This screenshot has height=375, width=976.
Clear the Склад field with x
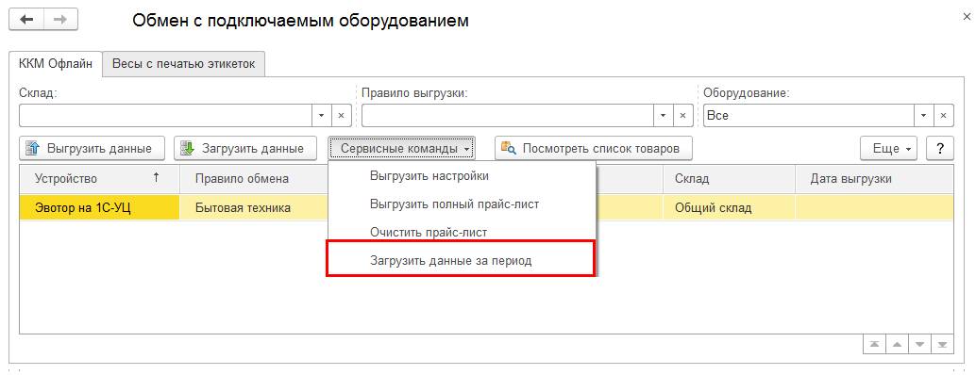pyautogui.click(x=341, y=116)
